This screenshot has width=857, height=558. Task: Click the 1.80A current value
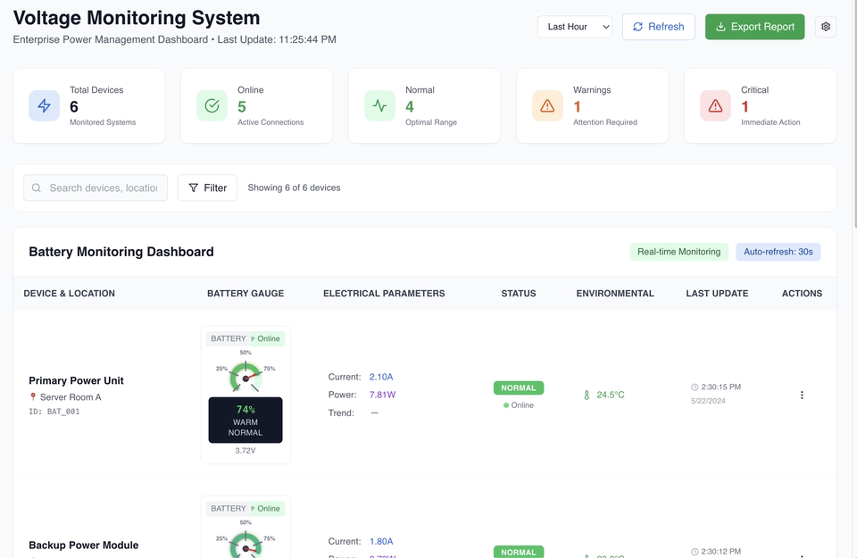(381, 542)
